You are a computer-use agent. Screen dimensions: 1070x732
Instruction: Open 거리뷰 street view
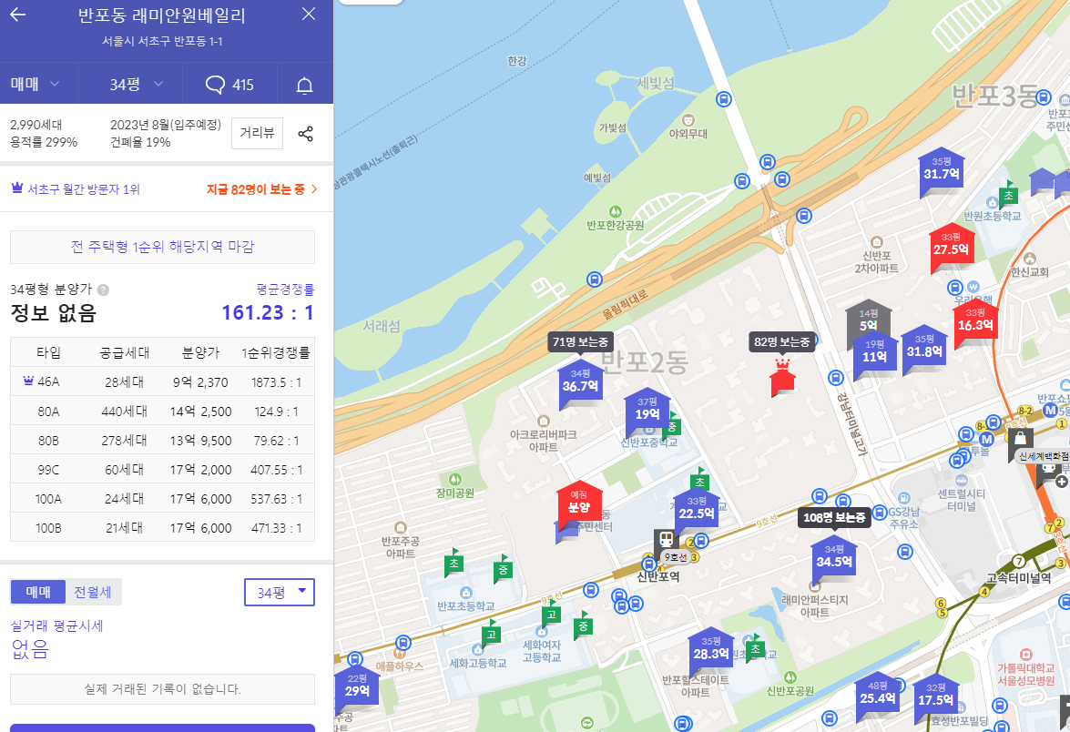[258, 133]
